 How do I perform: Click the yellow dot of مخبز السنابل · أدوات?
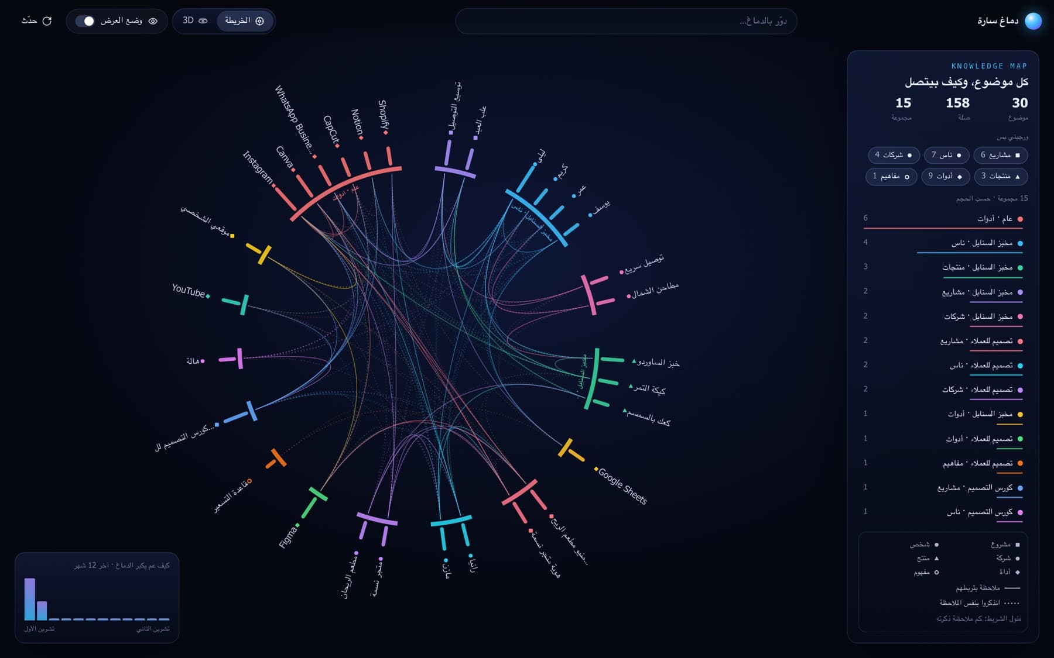[x=1020, y=414]
